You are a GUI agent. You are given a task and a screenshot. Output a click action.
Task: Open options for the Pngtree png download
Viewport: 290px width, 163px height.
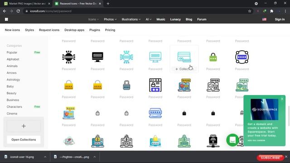[x=95, y=157]
